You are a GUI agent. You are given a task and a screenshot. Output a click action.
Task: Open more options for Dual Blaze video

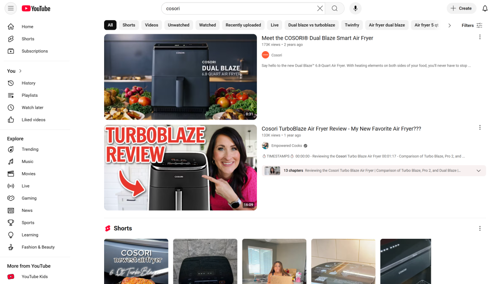(x=479, y=37)
